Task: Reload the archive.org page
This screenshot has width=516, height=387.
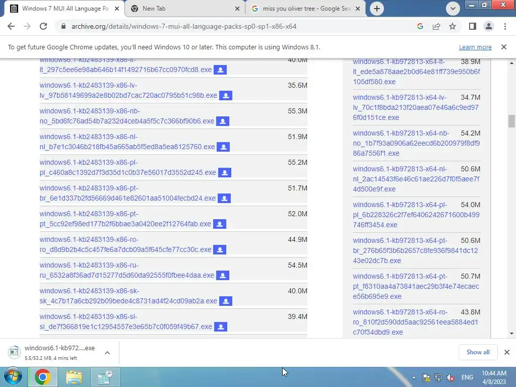Action: tap(43, 26)
